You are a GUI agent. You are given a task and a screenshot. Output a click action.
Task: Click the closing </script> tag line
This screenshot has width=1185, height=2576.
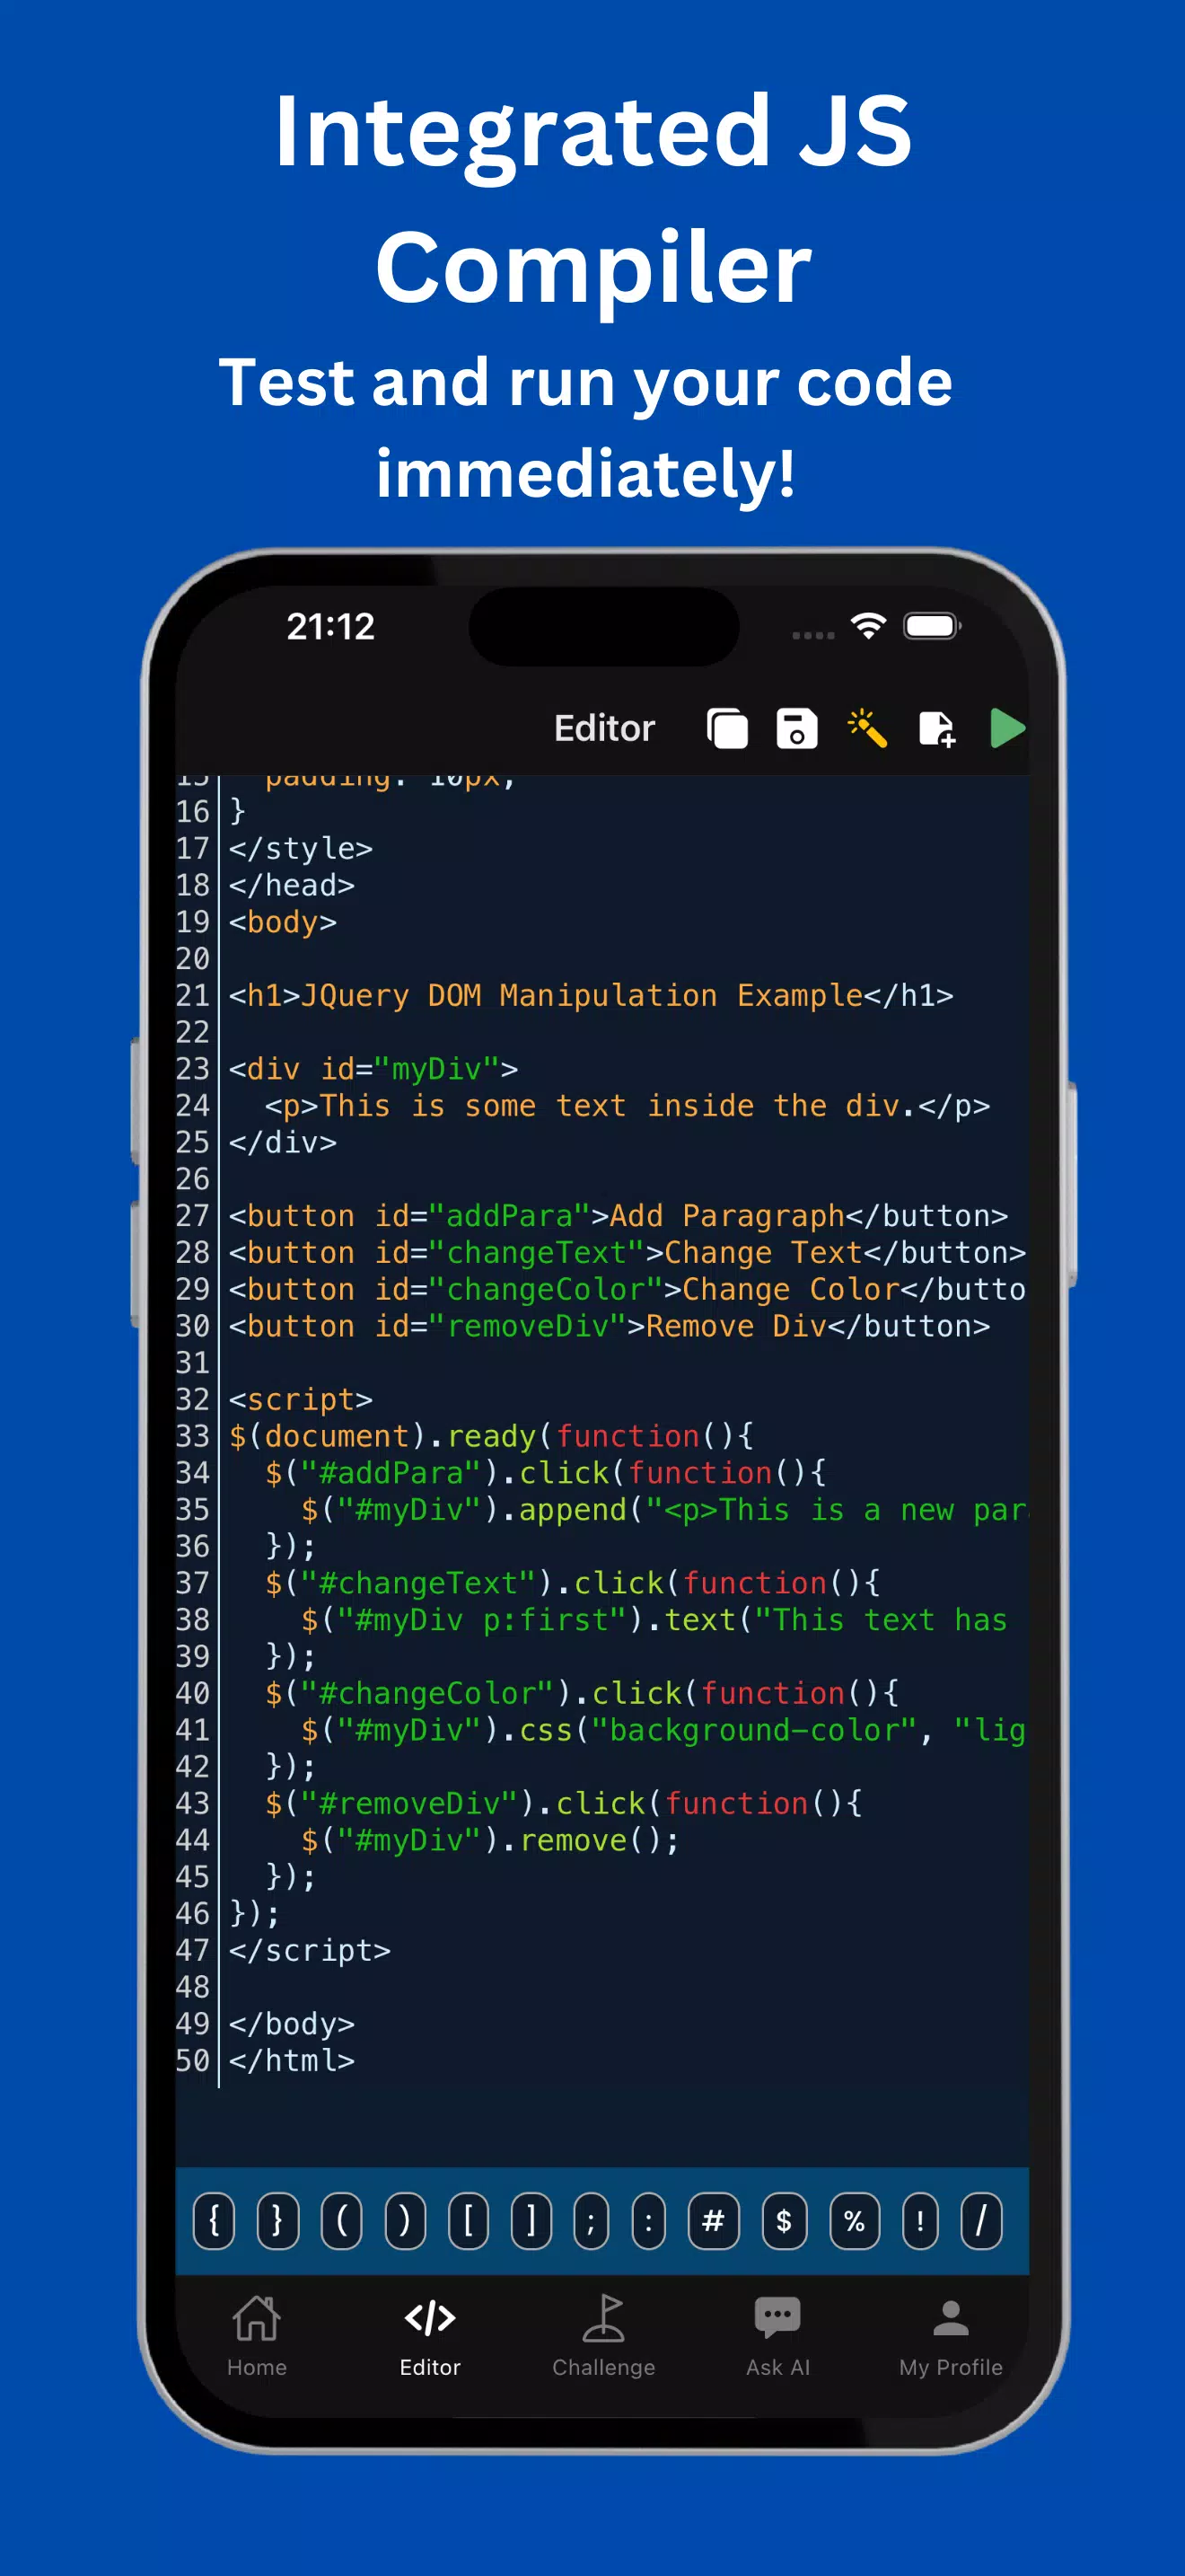coord(310,1951)
